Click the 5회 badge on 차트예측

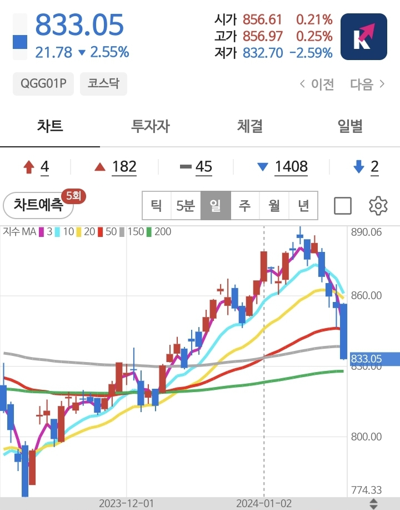click(74, 196)
